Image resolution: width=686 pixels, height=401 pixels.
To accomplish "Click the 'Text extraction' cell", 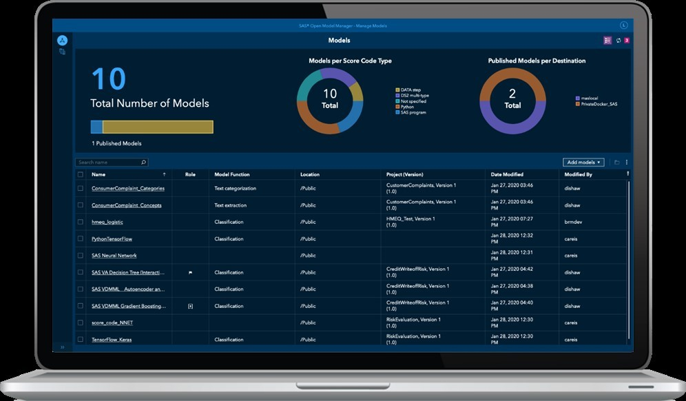I will point(231,205).
